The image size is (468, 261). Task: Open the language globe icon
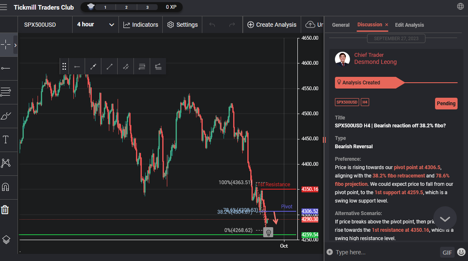point(460,6)
